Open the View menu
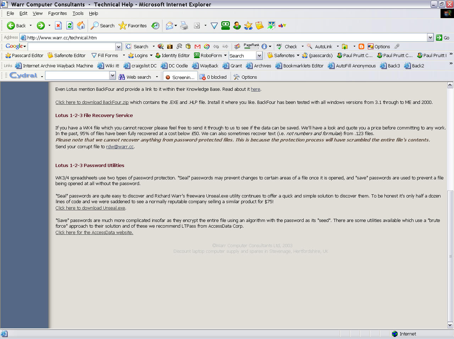This screenshot has width=454, height=339. (x=38, y=13)
